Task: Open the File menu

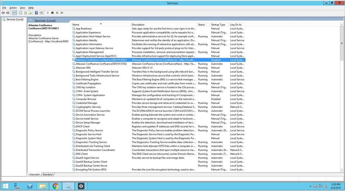Action: pyautogui.click(x=4, y=8)
